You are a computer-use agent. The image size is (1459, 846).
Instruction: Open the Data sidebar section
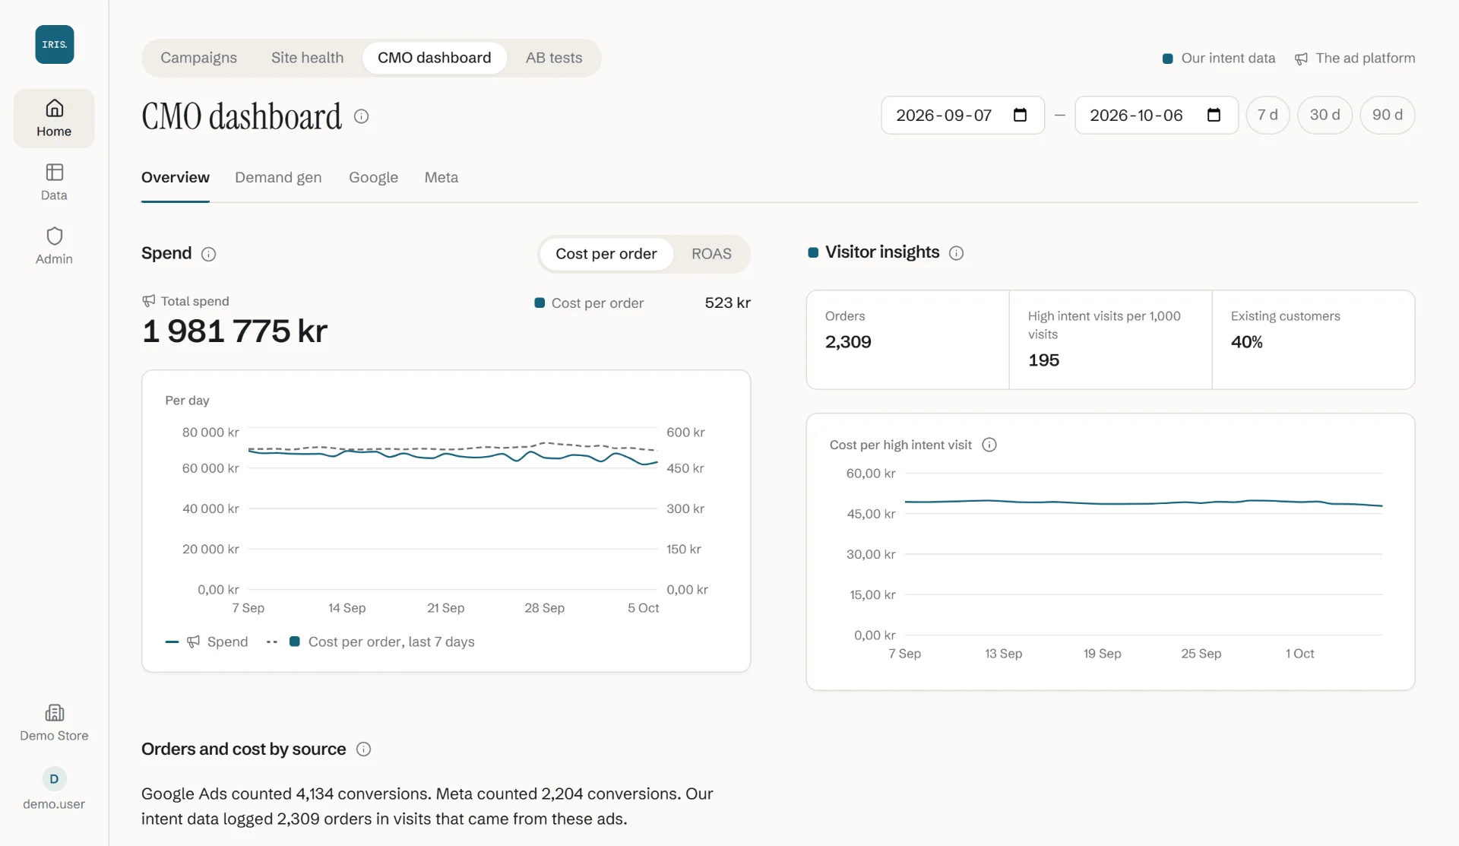tap(54, 182)
